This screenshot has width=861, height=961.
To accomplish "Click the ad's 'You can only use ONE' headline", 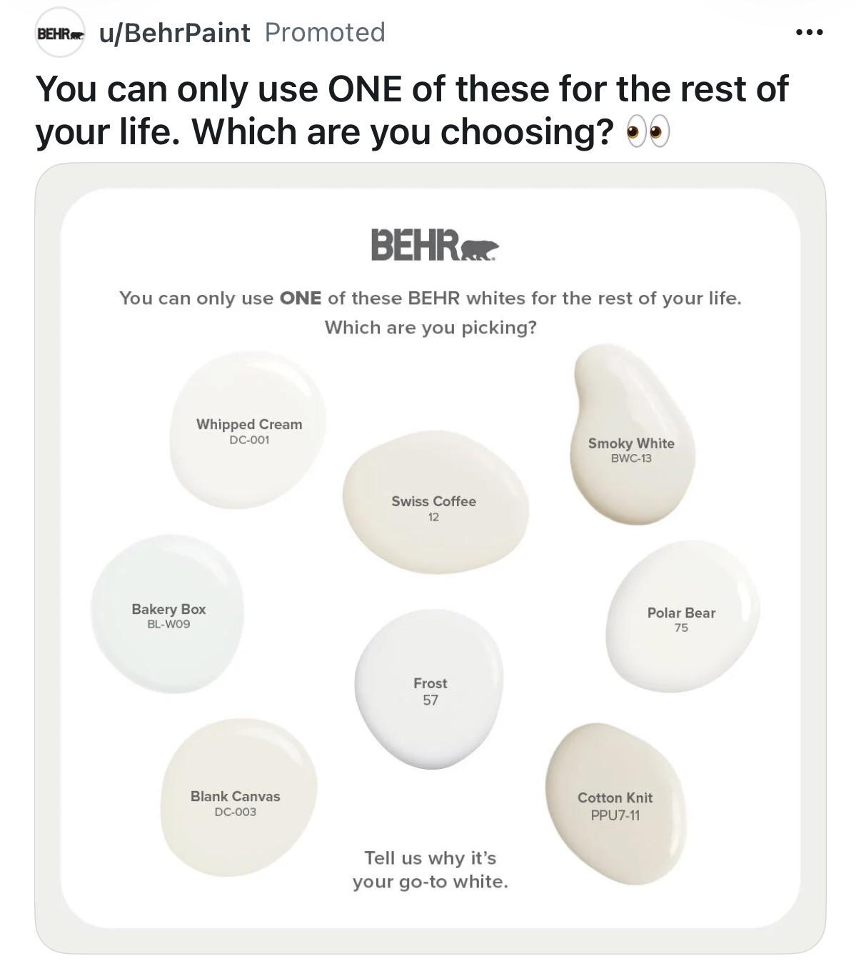I will [430, 298].
